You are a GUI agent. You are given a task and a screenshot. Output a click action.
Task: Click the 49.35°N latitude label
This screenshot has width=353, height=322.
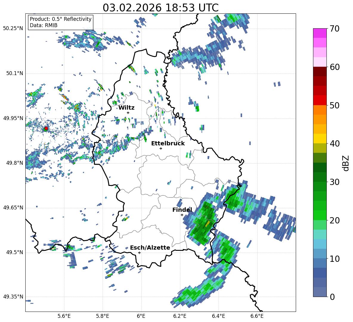[x=13, y=297]
